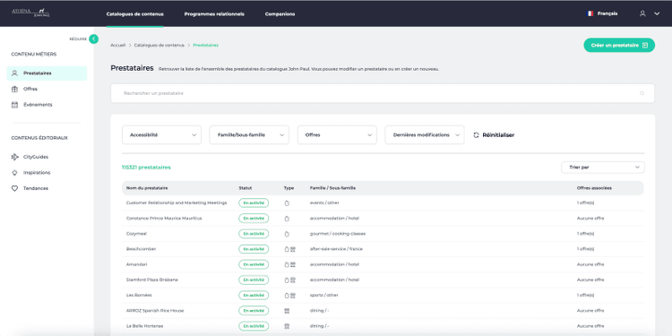The image size is (672, 336).
Task: Open the Offres filter dropdown
Action: [x=337, y=135]
